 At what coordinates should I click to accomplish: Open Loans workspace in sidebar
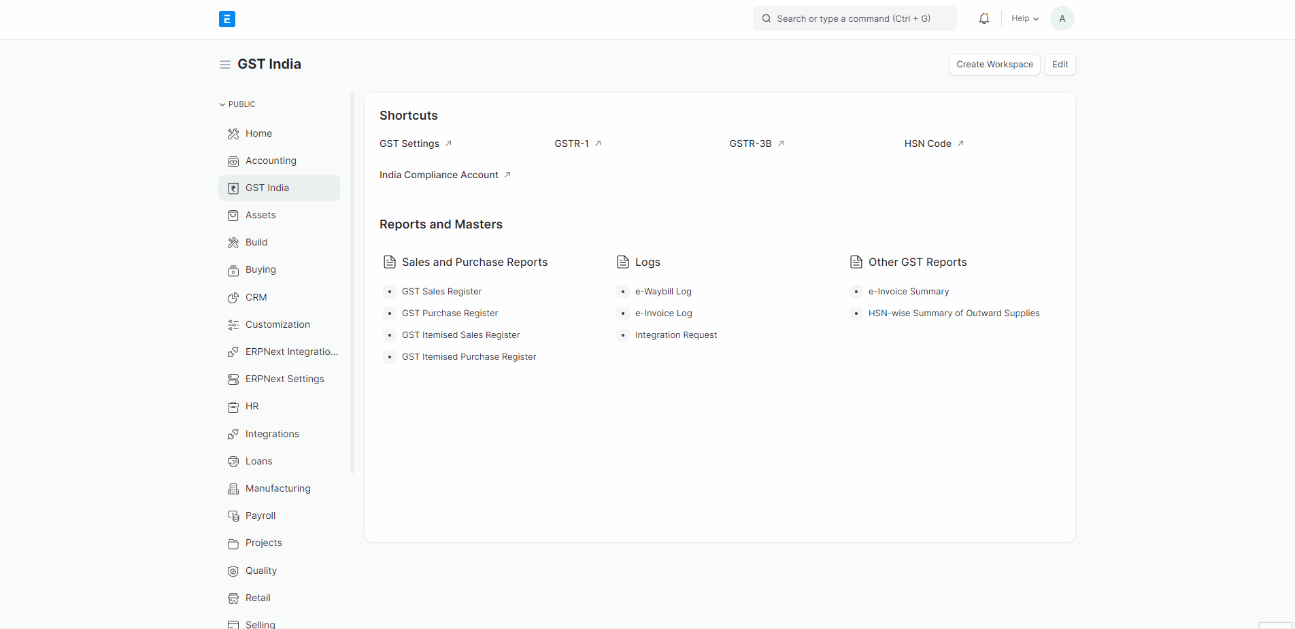(280, 461)
